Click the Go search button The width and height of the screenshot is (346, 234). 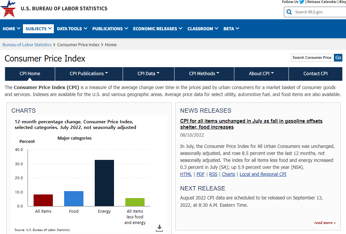[x=338, y=58]
